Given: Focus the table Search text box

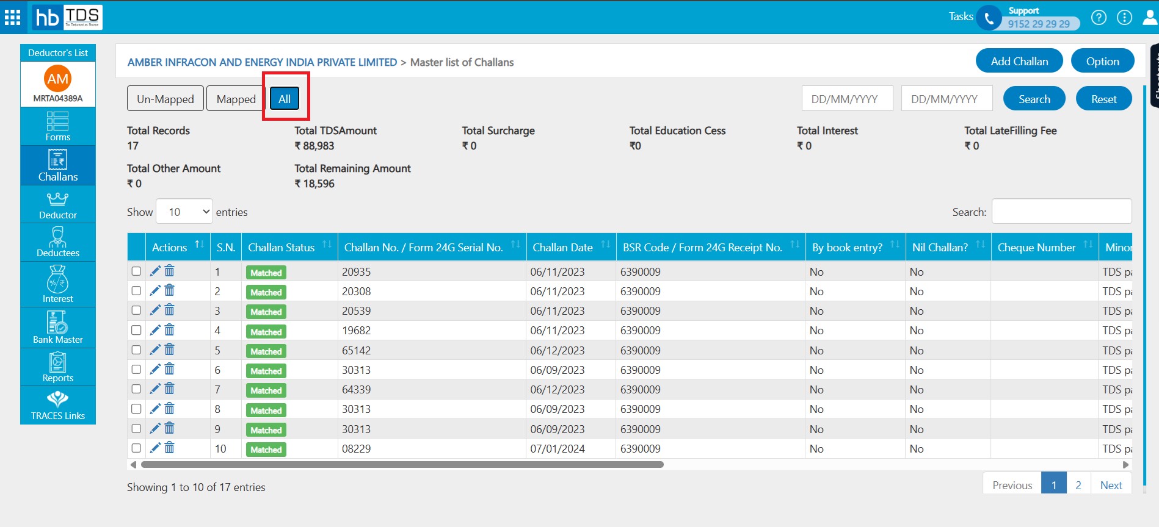Looking at the screenshot, I should 1061,212.
